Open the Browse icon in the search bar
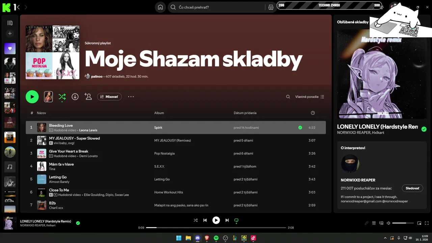The height and width of the screenshot is (243, 432). (271, 7)
